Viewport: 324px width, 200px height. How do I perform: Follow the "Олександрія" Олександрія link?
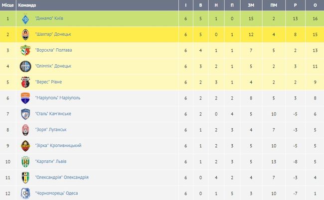tap(62, 177)
